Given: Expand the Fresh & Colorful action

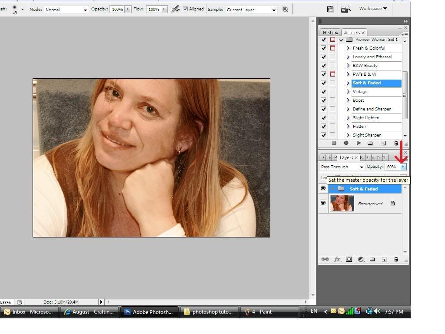Looking at the screenshot, I should pyautogui.click(x=348, y=48).
